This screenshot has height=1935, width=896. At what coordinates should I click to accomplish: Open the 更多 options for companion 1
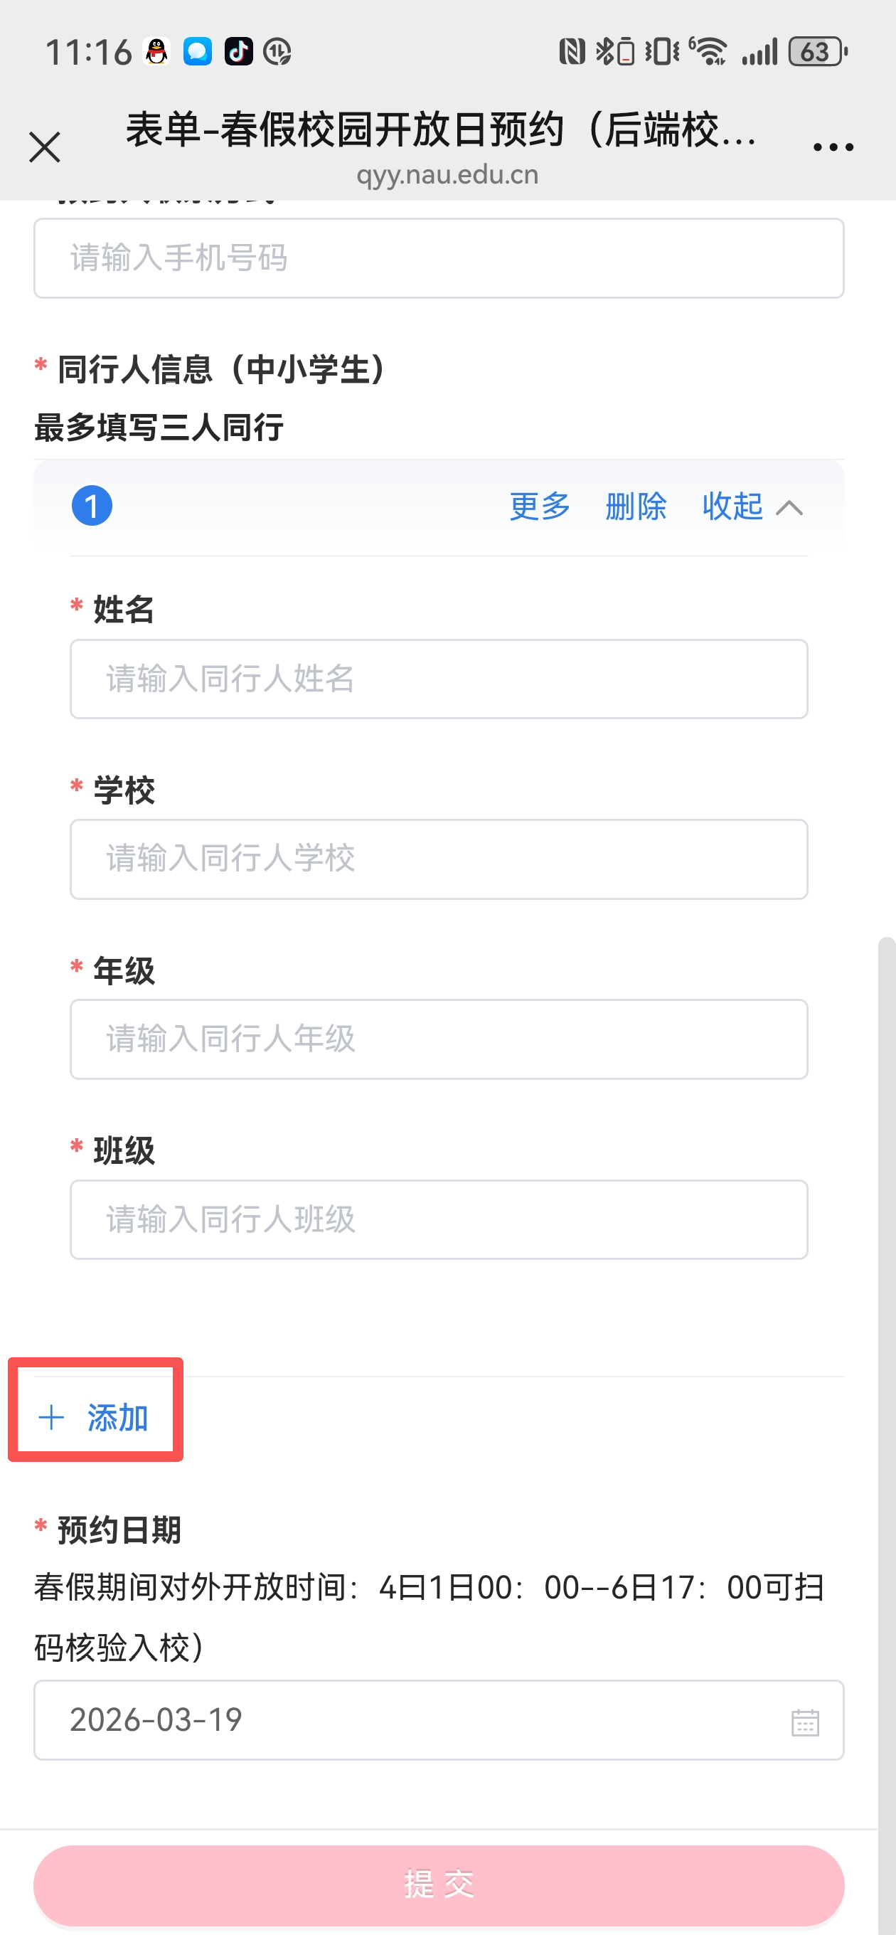(x=540, y=507)
